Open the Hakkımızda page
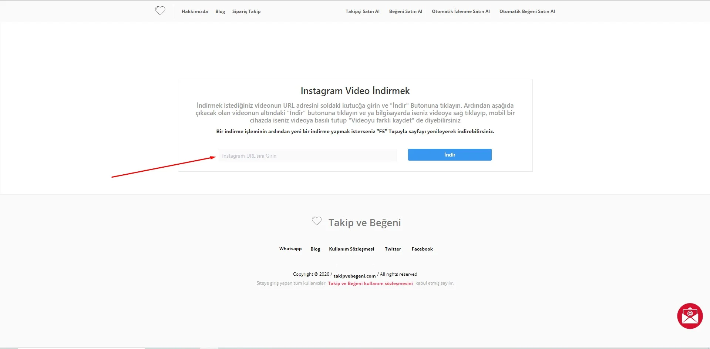Screen dimensions: 710x349 pos(195,11)
